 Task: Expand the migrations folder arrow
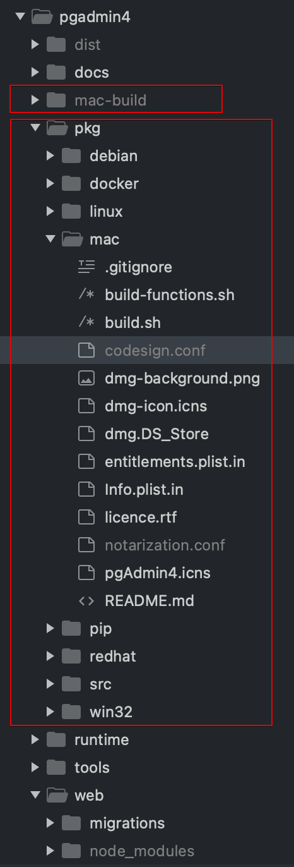(50, 823)
